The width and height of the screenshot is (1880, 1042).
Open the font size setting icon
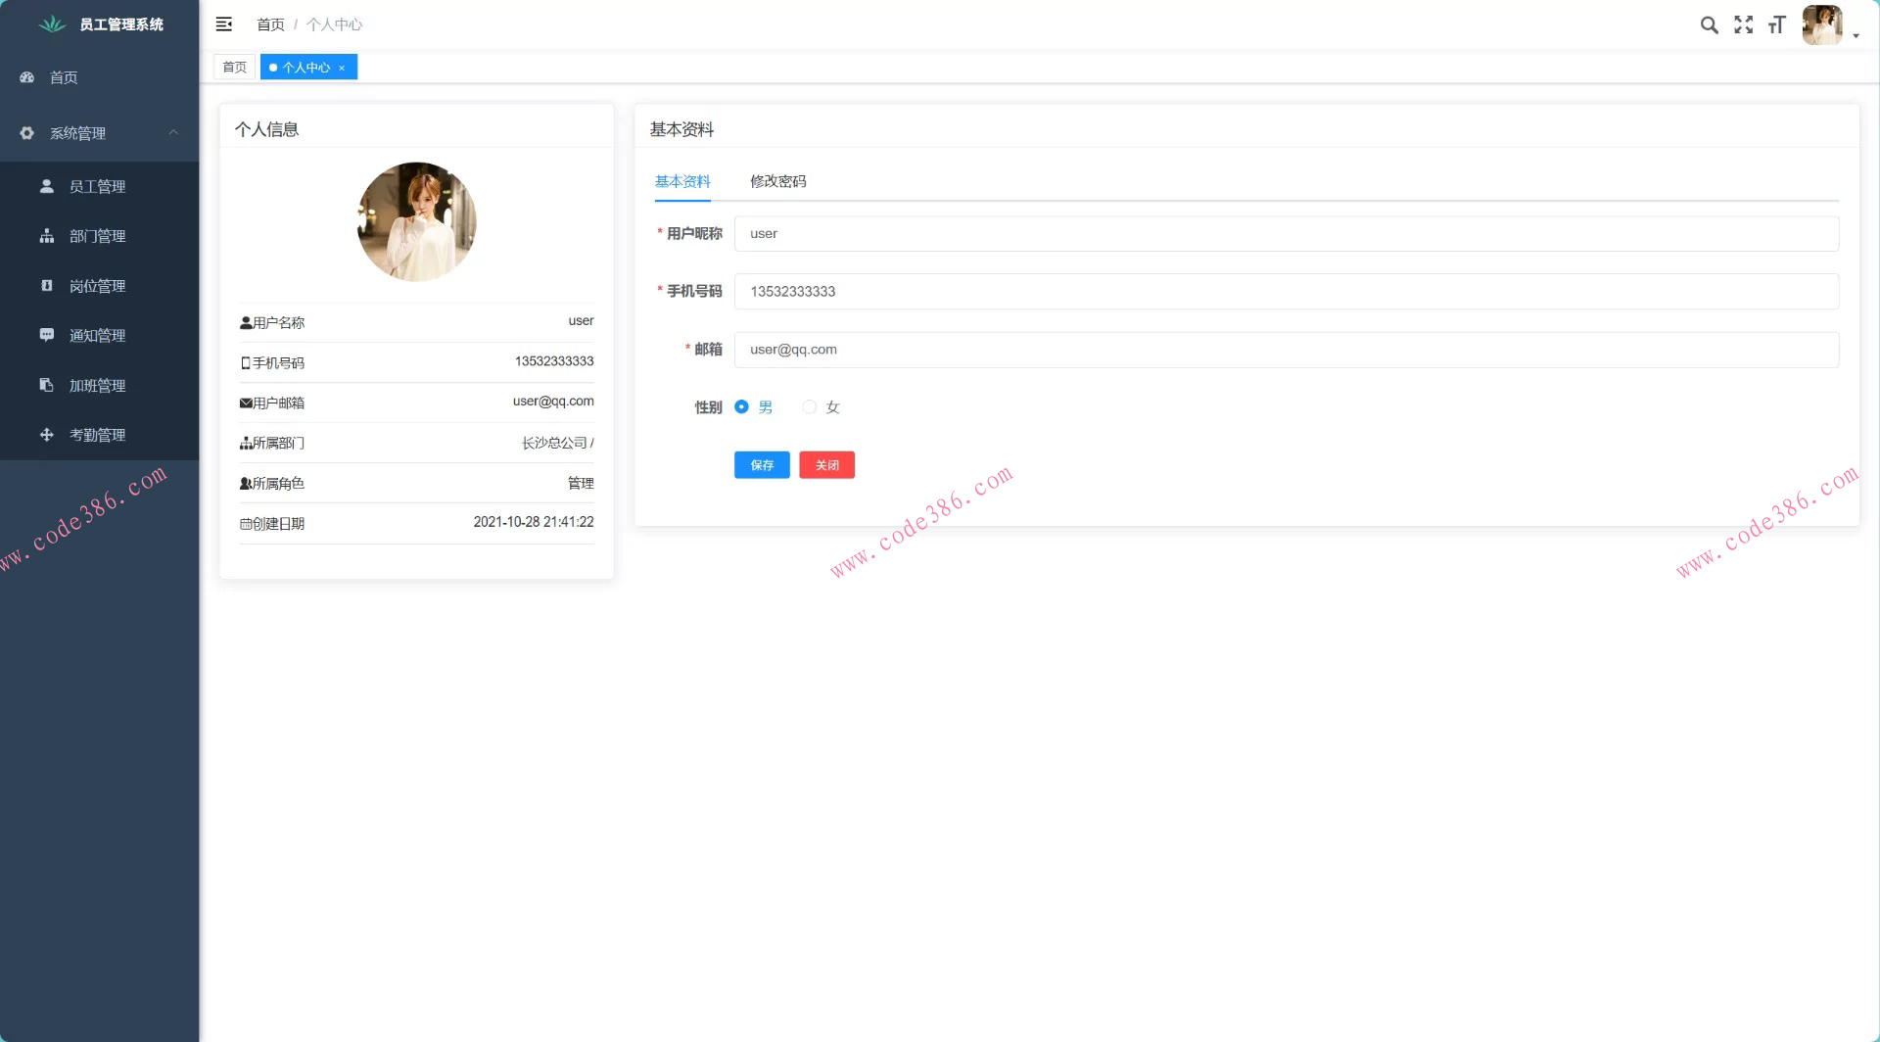point(1776,25)
